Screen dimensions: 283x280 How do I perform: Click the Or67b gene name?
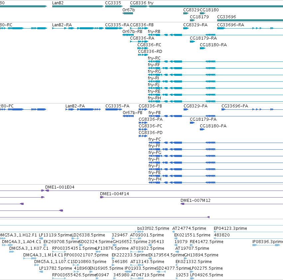tap(128, 10)
